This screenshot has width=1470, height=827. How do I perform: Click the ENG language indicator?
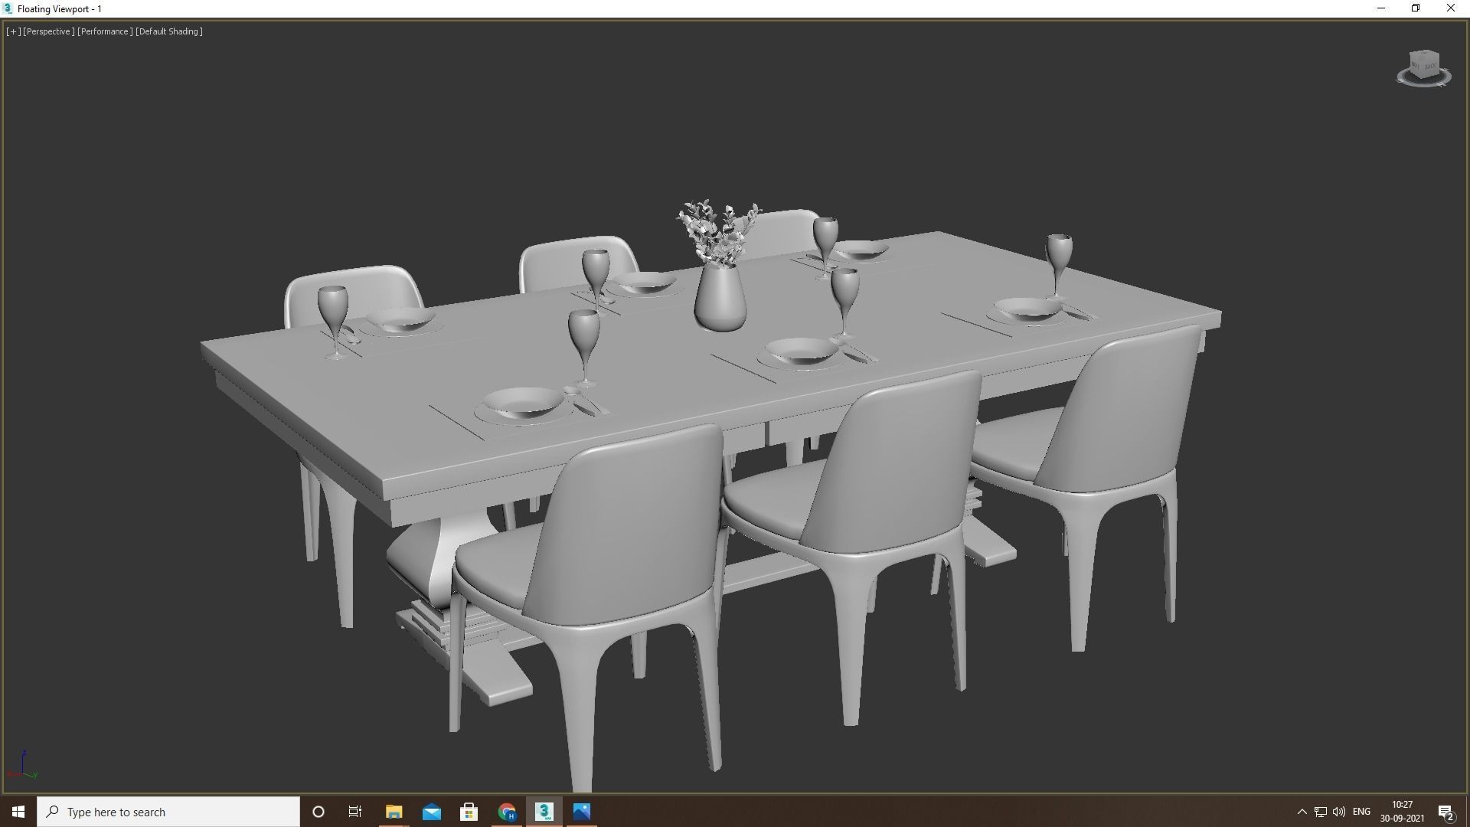click(1361, 812)
